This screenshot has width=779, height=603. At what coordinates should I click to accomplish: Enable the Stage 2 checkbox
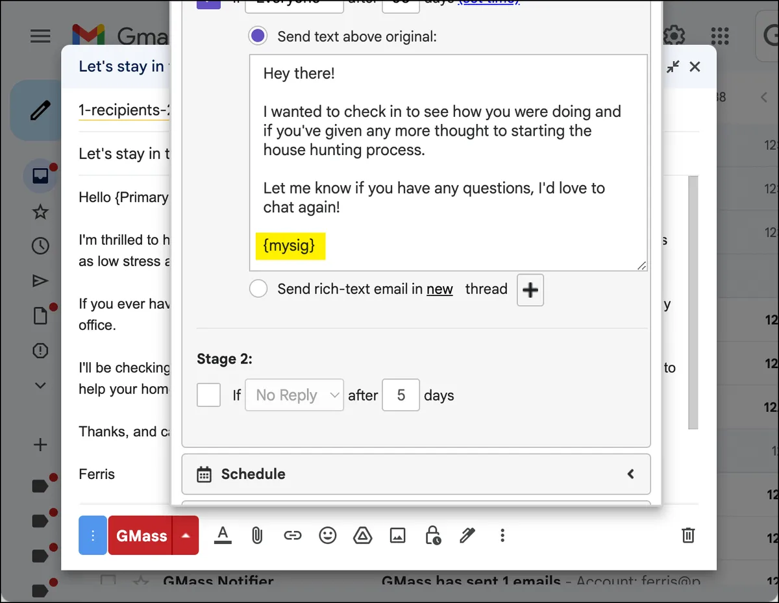(x=208, y=395)
